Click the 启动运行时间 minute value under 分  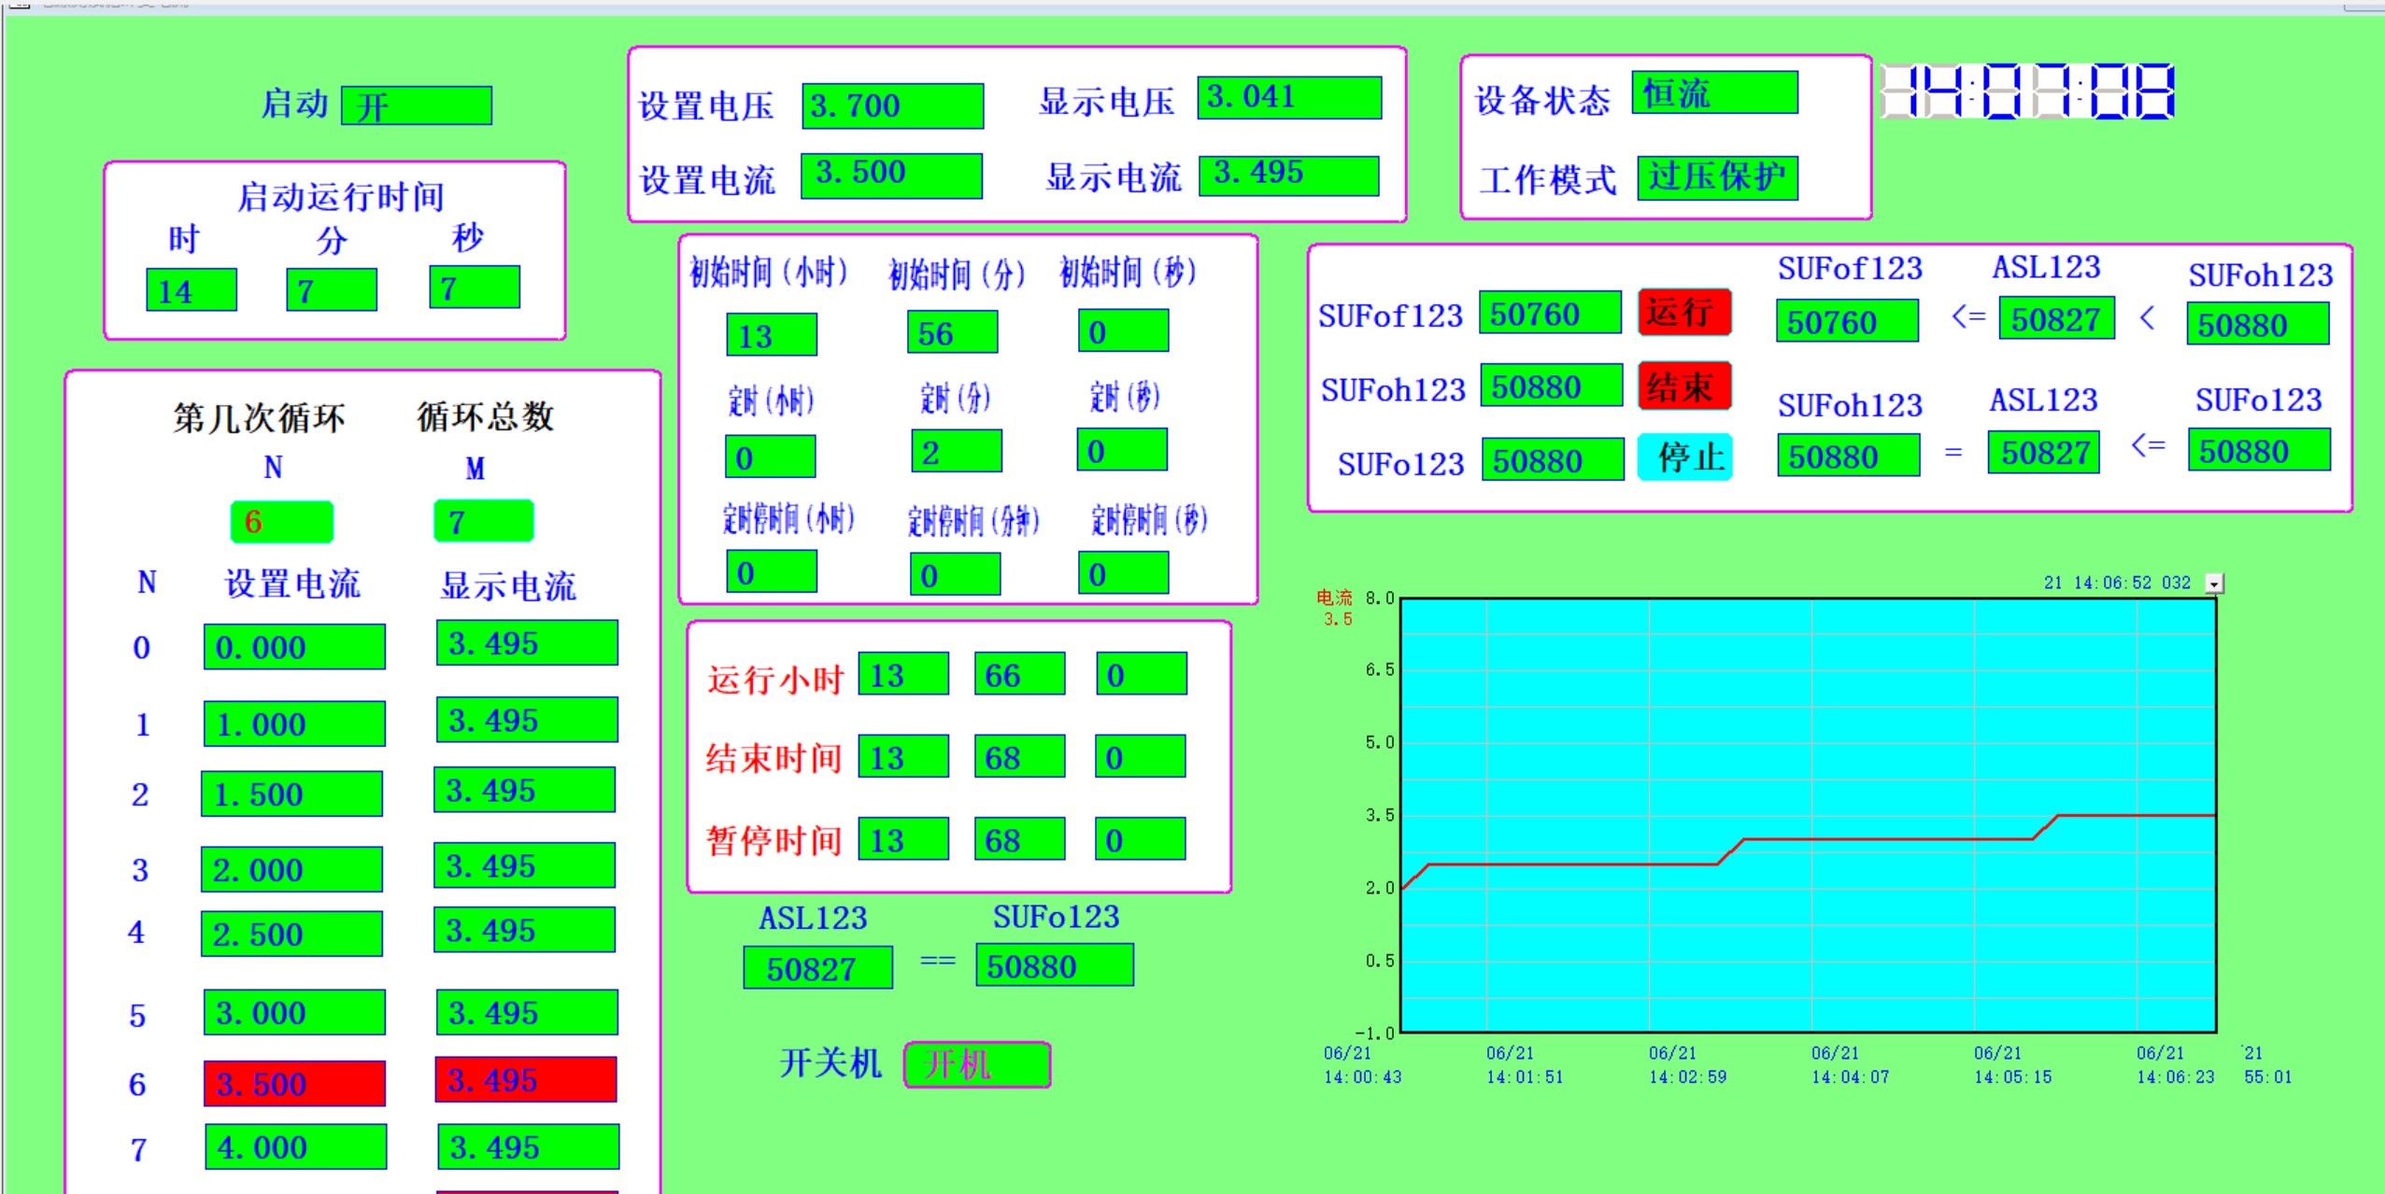[x=332, y=289]
